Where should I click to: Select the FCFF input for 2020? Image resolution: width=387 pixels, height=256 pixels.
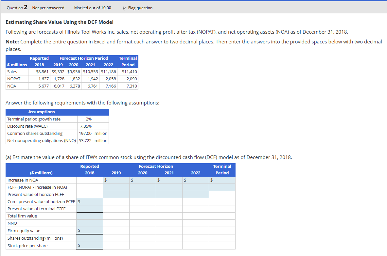click(x=143, y=187)
